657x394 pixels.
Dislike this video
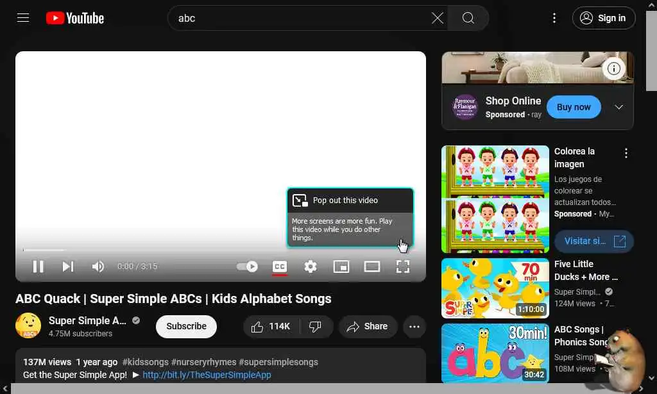(x=316, y=327)
